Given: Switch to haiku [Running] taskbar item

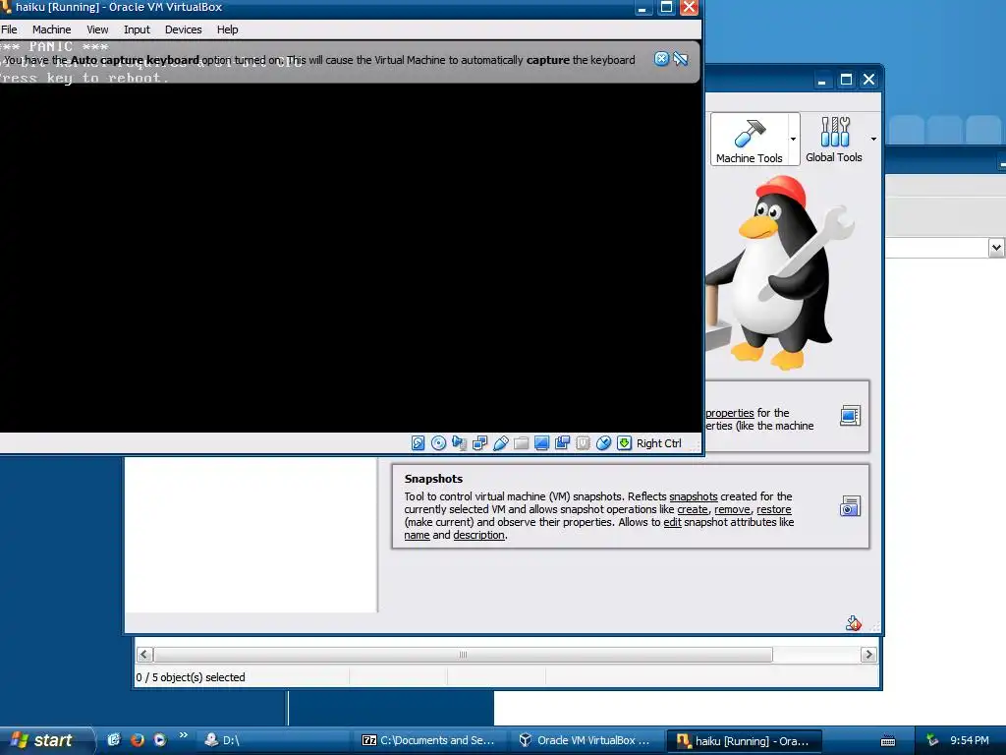Looking at the screenshot, I should [x=745, y=740].
